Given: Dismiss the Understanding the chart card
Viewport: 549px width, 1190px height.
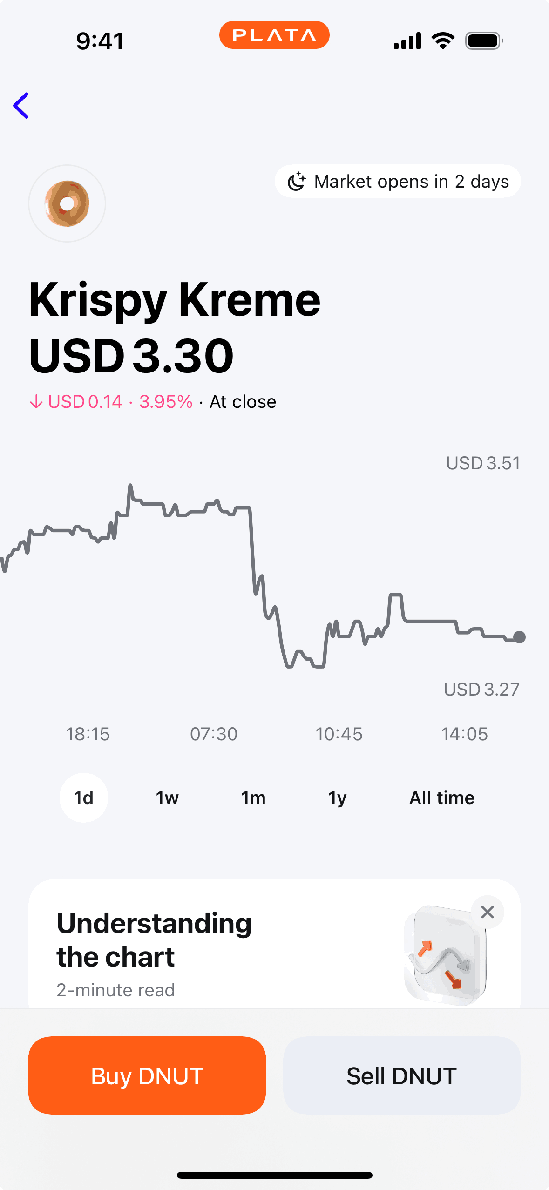Looking at the screenshot, I should click(x=487, y=912).
